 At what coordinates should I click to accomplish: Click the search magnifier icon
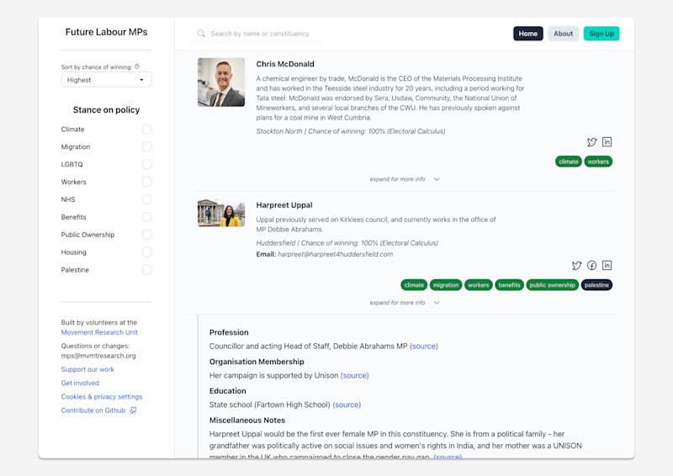point(201,34)
